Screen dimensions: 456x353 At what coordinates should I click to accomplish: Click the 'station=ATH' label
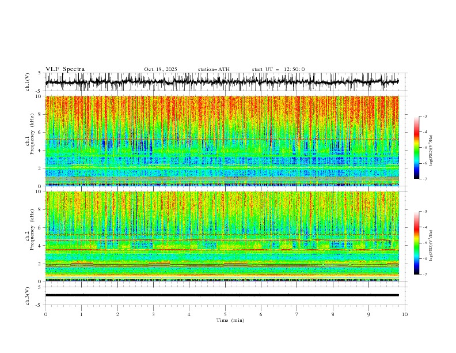(x=214, y=69)
